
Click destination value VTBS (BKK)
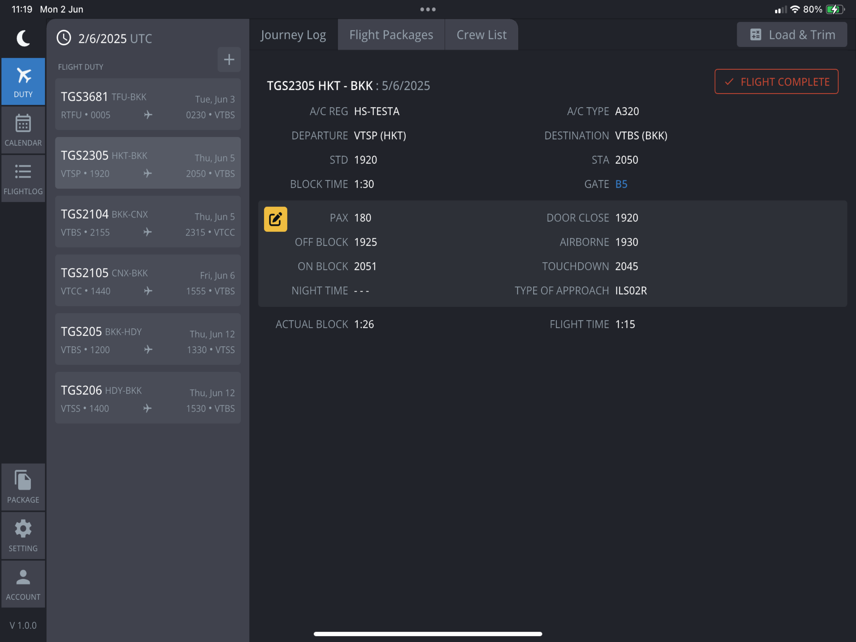641,136
